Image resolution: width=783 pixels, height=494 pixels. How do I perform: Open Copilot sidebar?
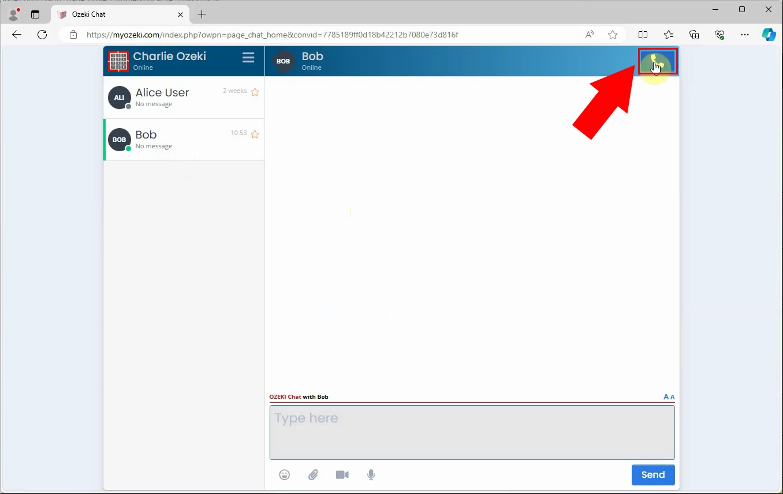(769, 35)
